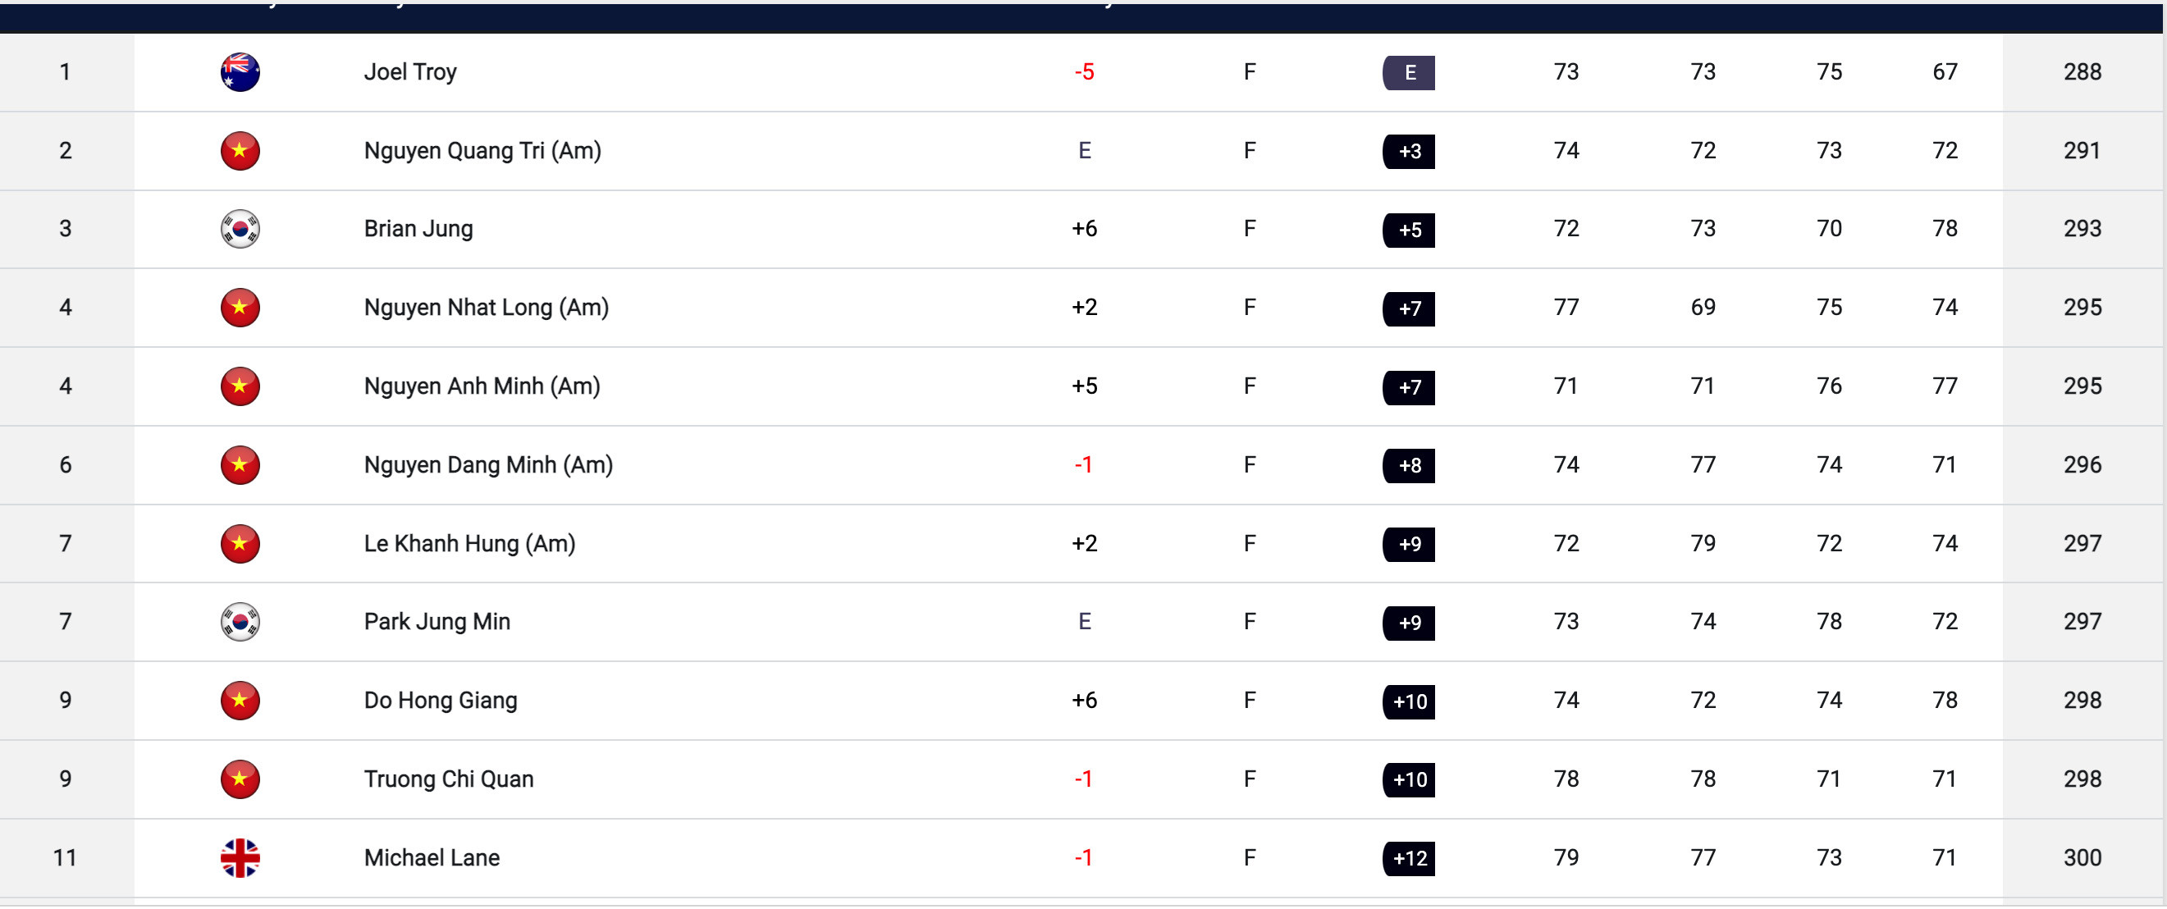Open Joel Troy's player name link

(x=409, y=72)
